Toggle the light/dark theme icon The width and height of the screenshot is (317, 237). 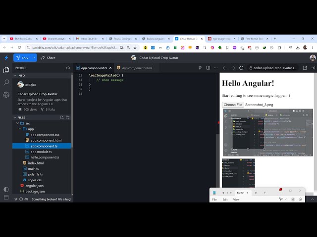[6, 189]
